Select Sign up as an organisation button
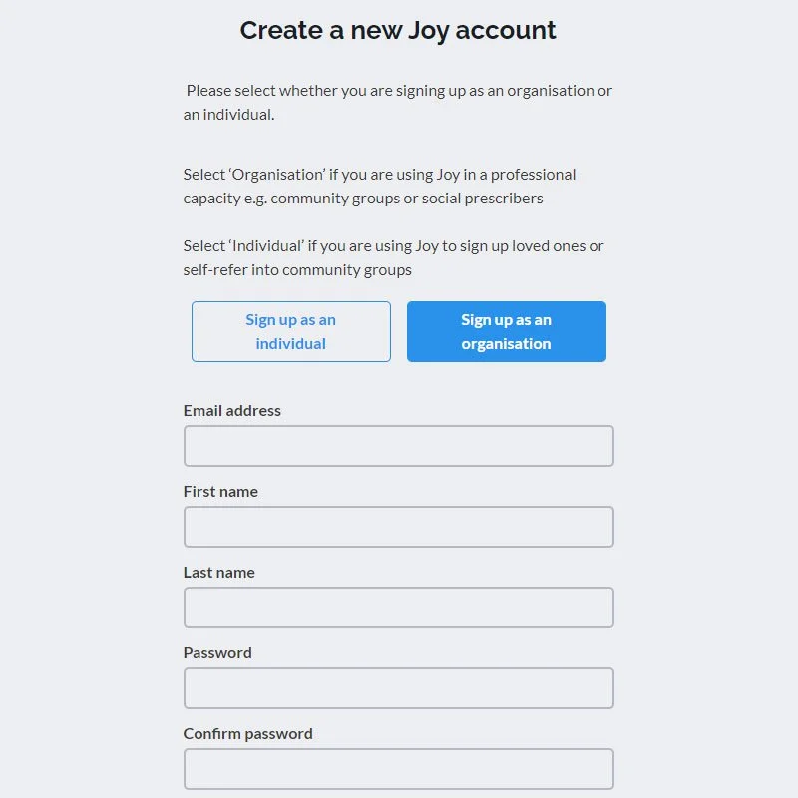This screenshot has height=798, width=798. click(x=507, y=331)
